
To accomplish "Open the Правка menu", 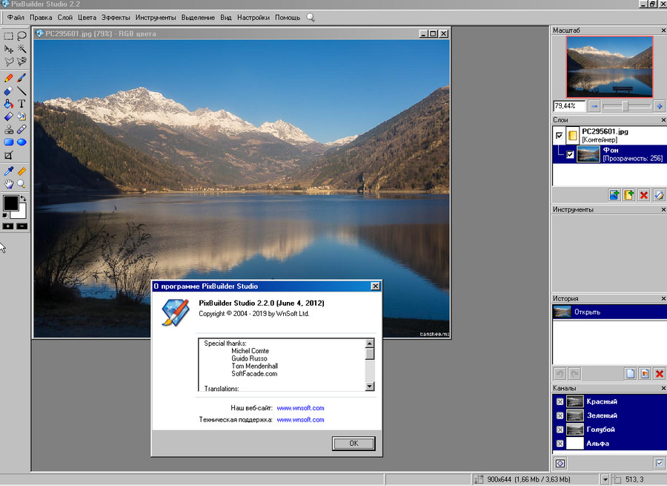I will point(41,18).
